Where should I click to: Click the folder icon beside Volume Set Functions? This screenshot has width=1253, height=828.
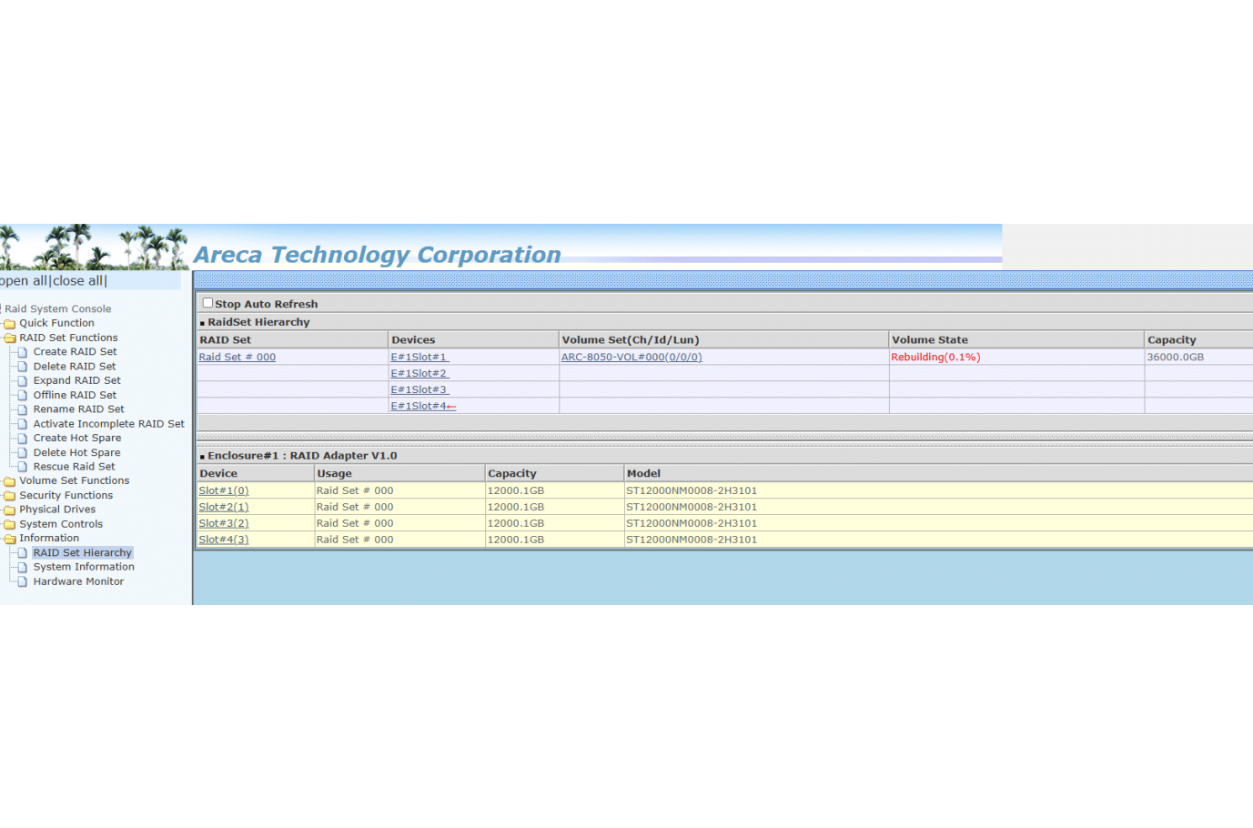coord(11,480)
